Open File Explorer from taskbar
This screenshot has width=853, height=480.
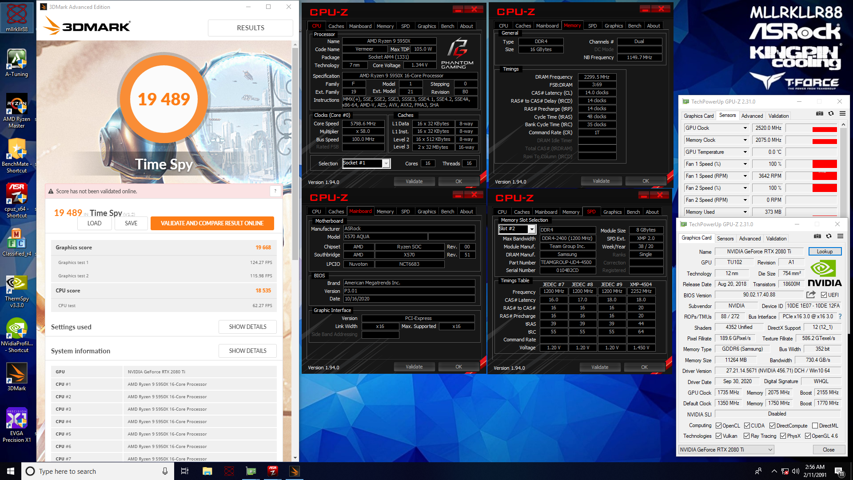click(x=207, y=471)
